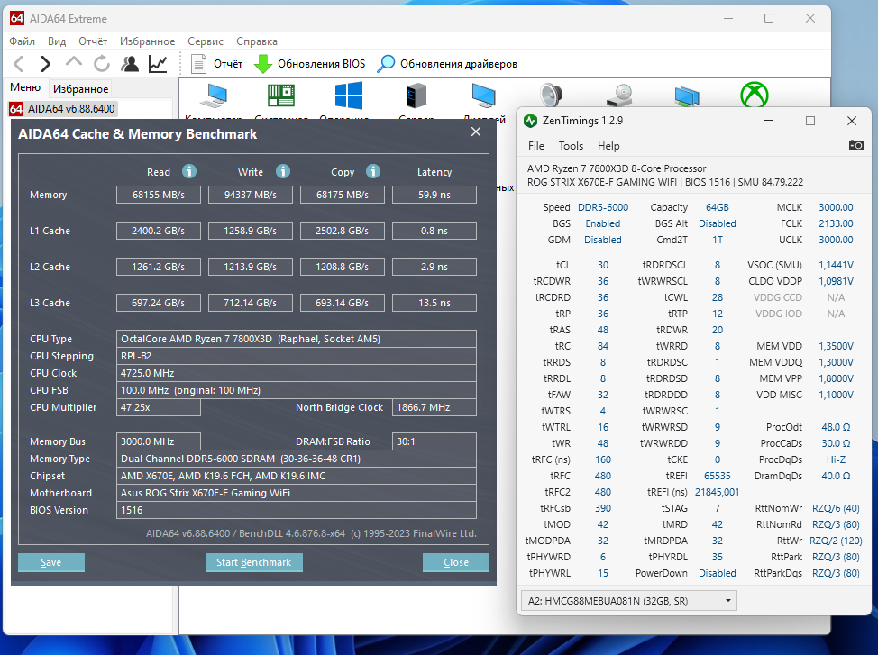
Task: Switch to the Избранное side tab
Action: click(80, 89)
